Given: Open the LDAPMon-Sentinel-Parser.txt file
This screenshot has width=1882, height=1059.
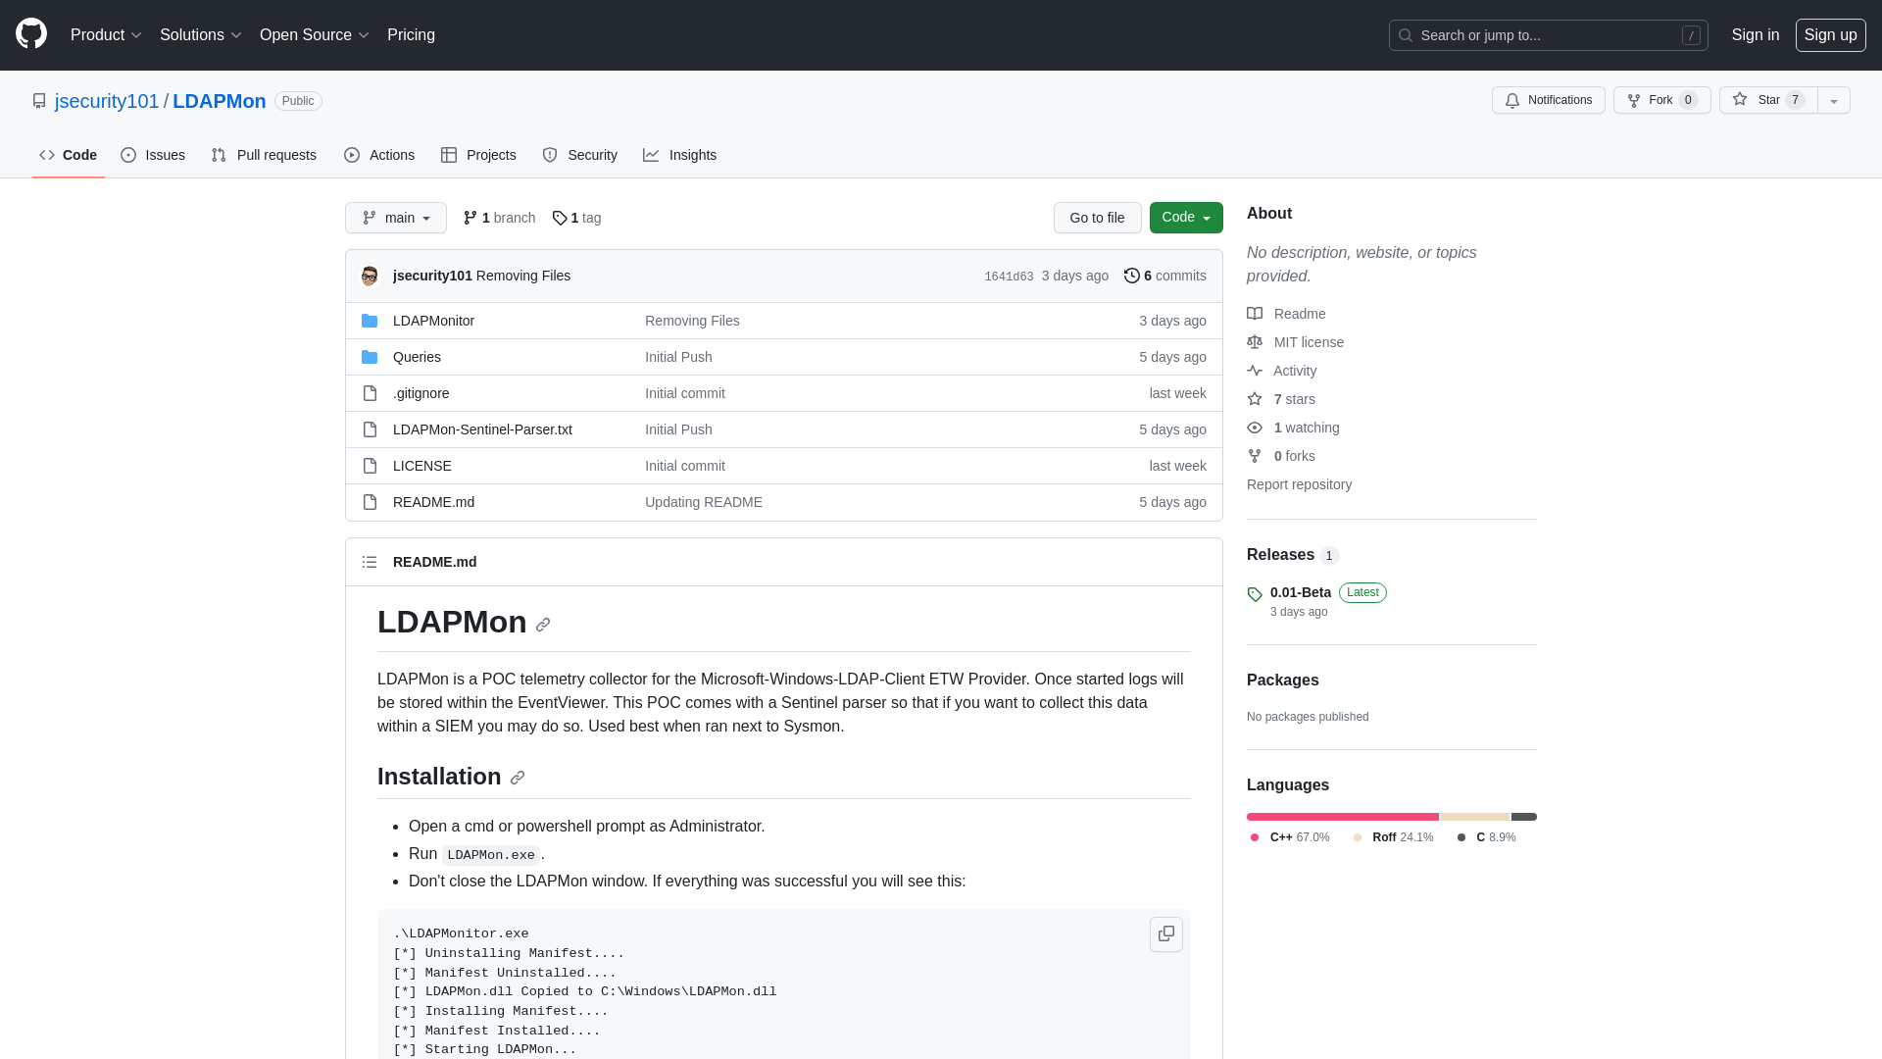Looking at the screenshot, I should point(482,429).
